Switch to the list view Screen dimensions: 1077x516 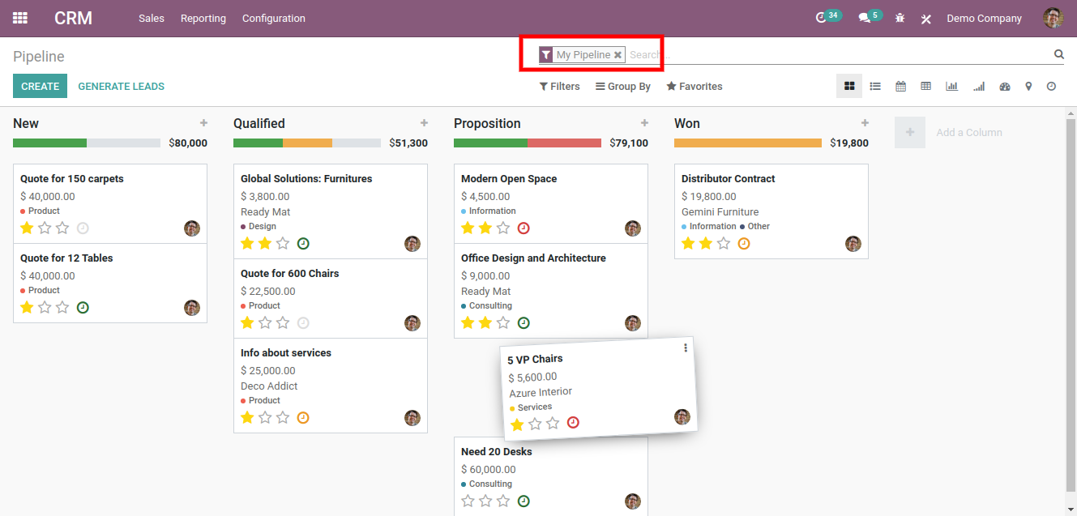coord(875,86)
